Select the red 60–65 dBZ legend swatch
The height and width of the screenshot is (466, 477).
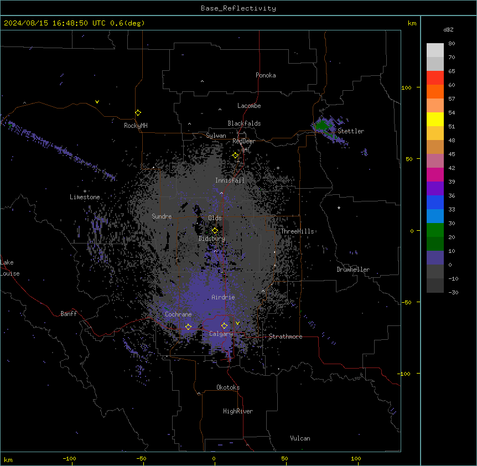[x=435, y=78]
